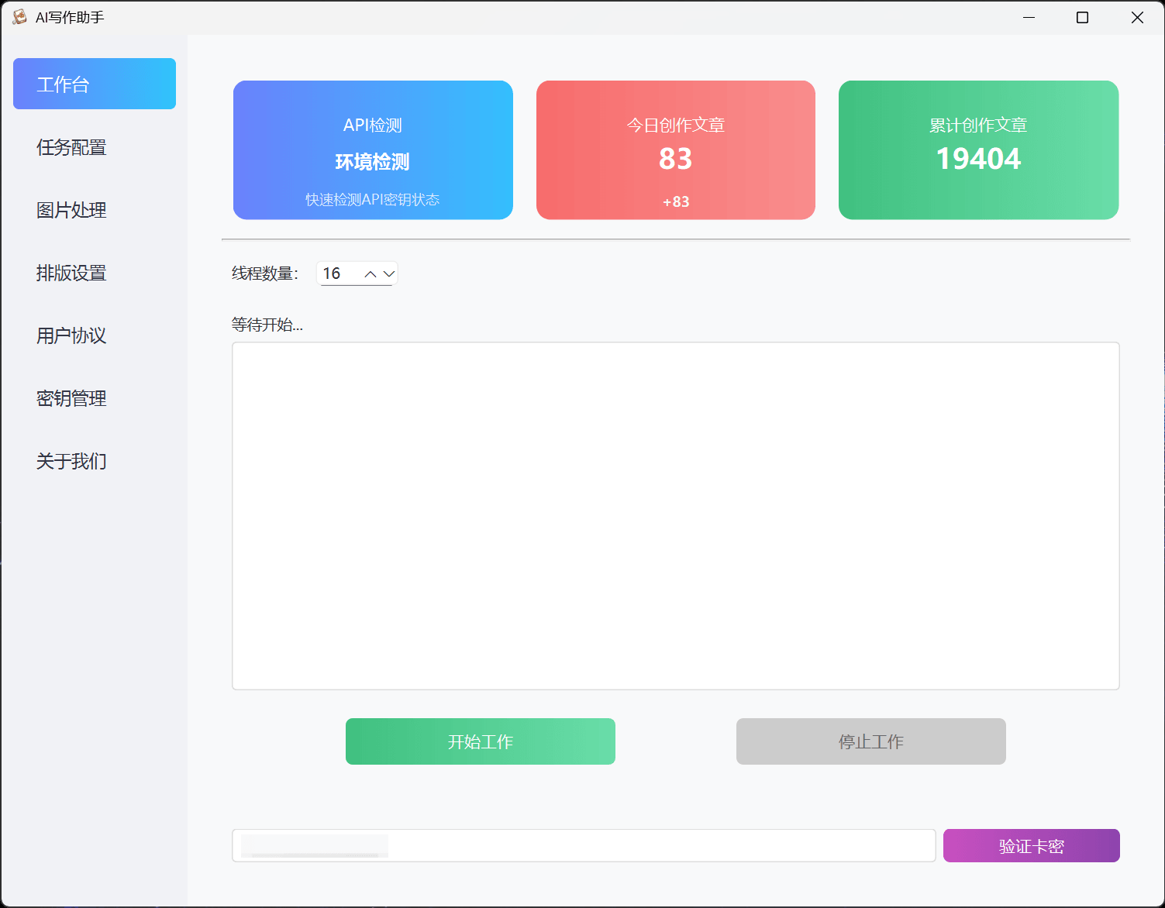Click inside the empty log output area
The width and height of the screenshot is (1165, 908).
(675, 516)
